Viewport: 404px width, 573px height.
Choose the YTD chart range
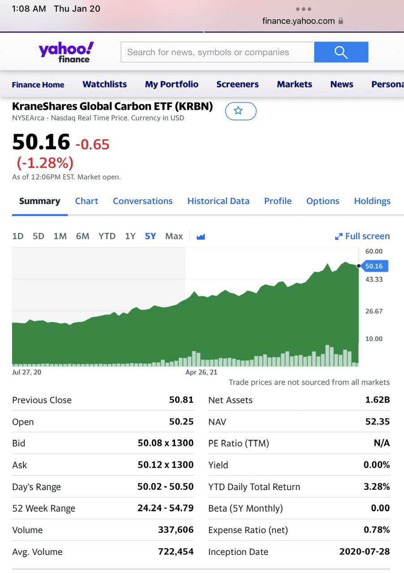tap(107, 236)
